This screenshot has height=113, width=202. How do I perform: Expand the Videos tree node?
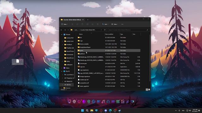point(62,68)
